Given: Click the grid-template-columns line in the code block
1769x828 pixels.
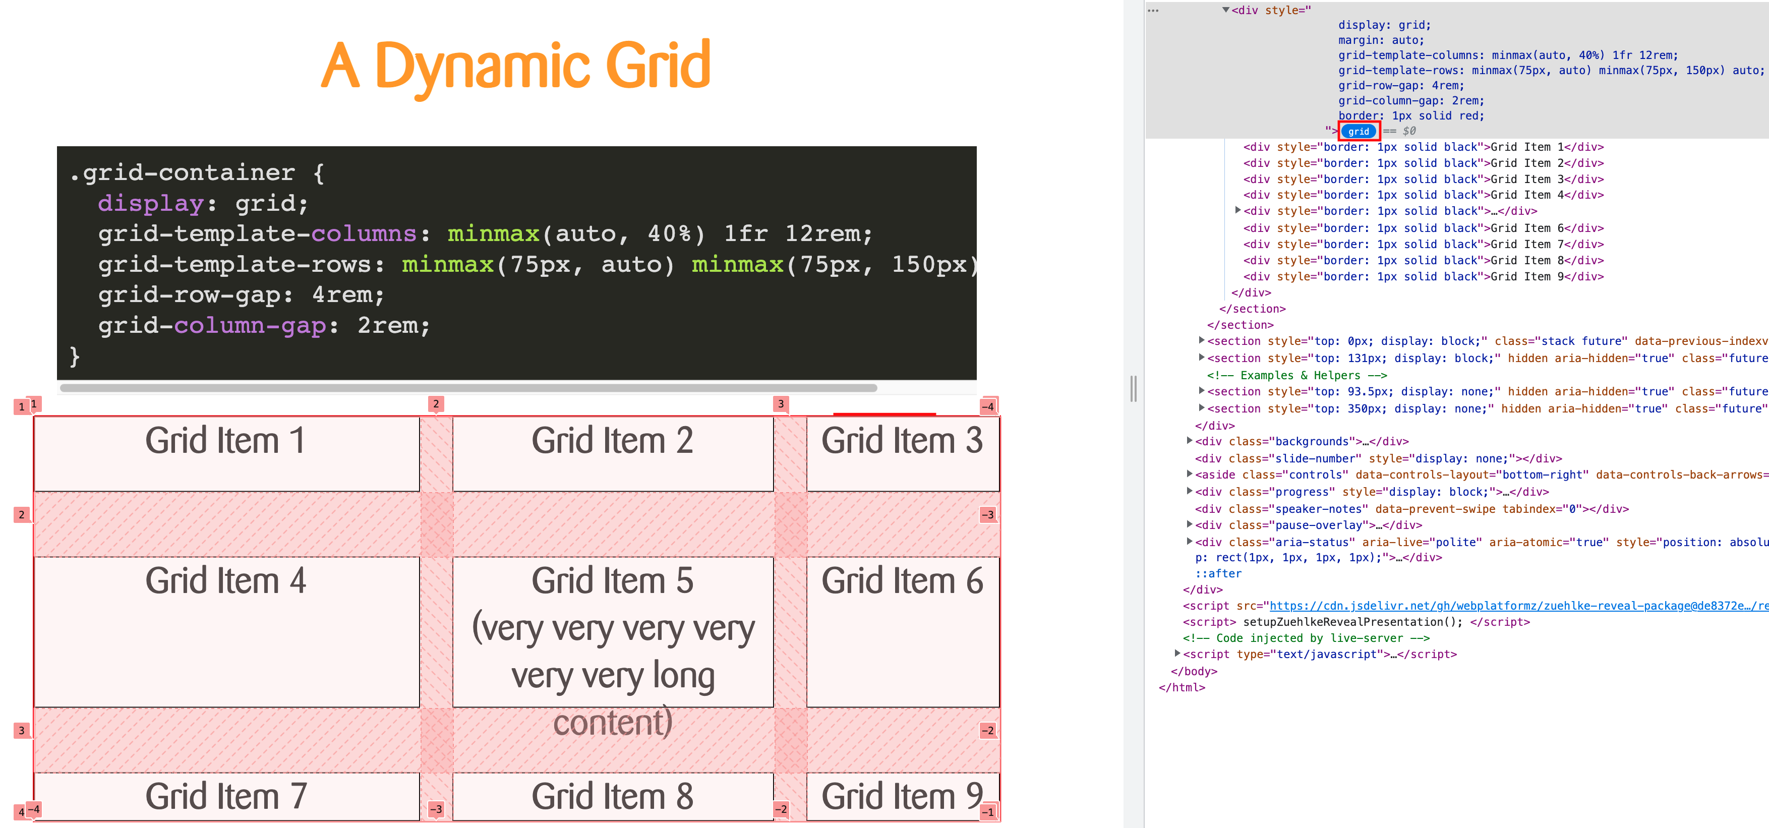Looking at the screenshot, I should 485,233.
